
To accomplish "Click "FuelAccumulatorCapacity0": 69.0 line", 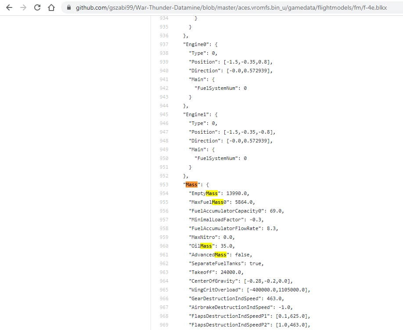I will point(236,211).
